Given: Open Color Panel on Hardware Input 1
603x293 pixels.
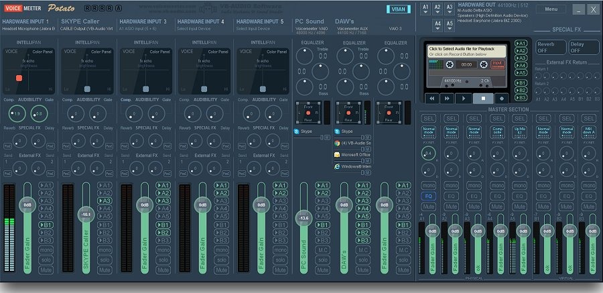Looking at the screenshot, I should click(43, 52).
